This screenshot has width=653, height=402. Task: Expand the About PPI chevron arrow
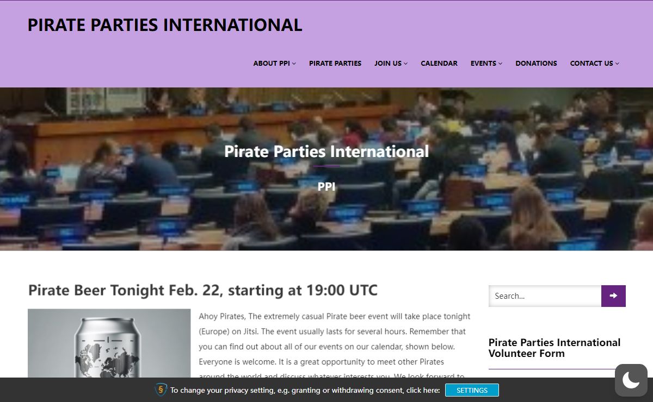click(x=294, y=64)
